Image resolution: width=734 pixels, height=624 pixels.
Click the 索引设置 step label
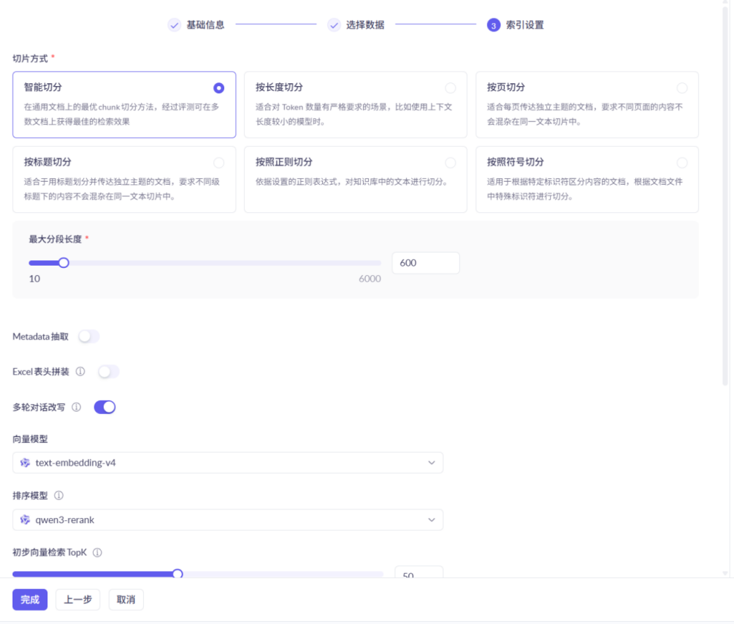click(x=525, y=24)
